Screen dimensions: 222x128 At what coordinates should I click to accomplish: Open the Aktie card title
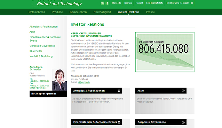click(x=141, y=91)
